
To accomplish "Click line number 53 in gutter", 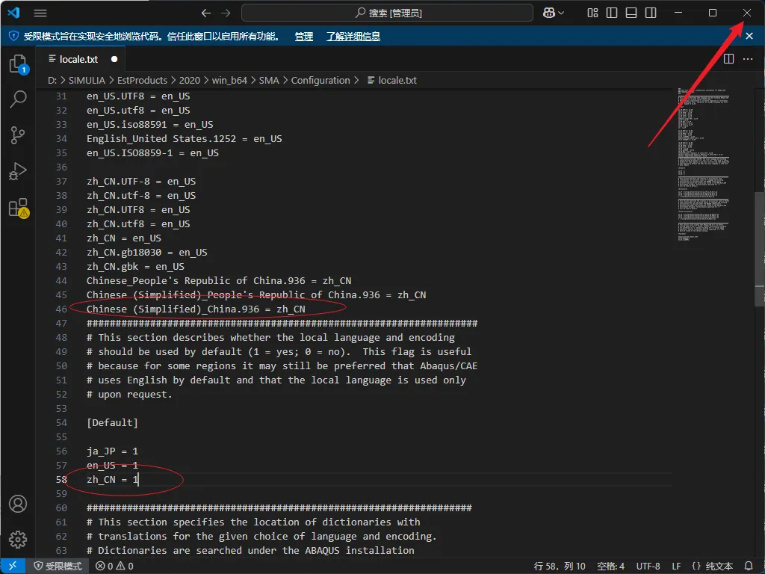I will [x=61, y=409].
